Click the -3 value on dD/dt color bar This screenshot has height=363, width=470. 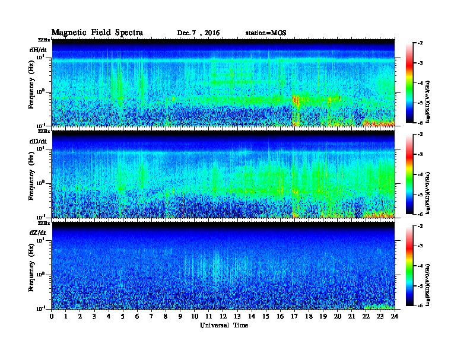[421, 154]
